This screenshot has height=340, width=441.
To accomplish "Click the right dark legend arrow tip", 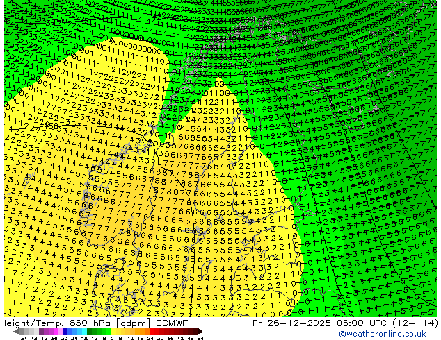I will (x=202, y=332).
